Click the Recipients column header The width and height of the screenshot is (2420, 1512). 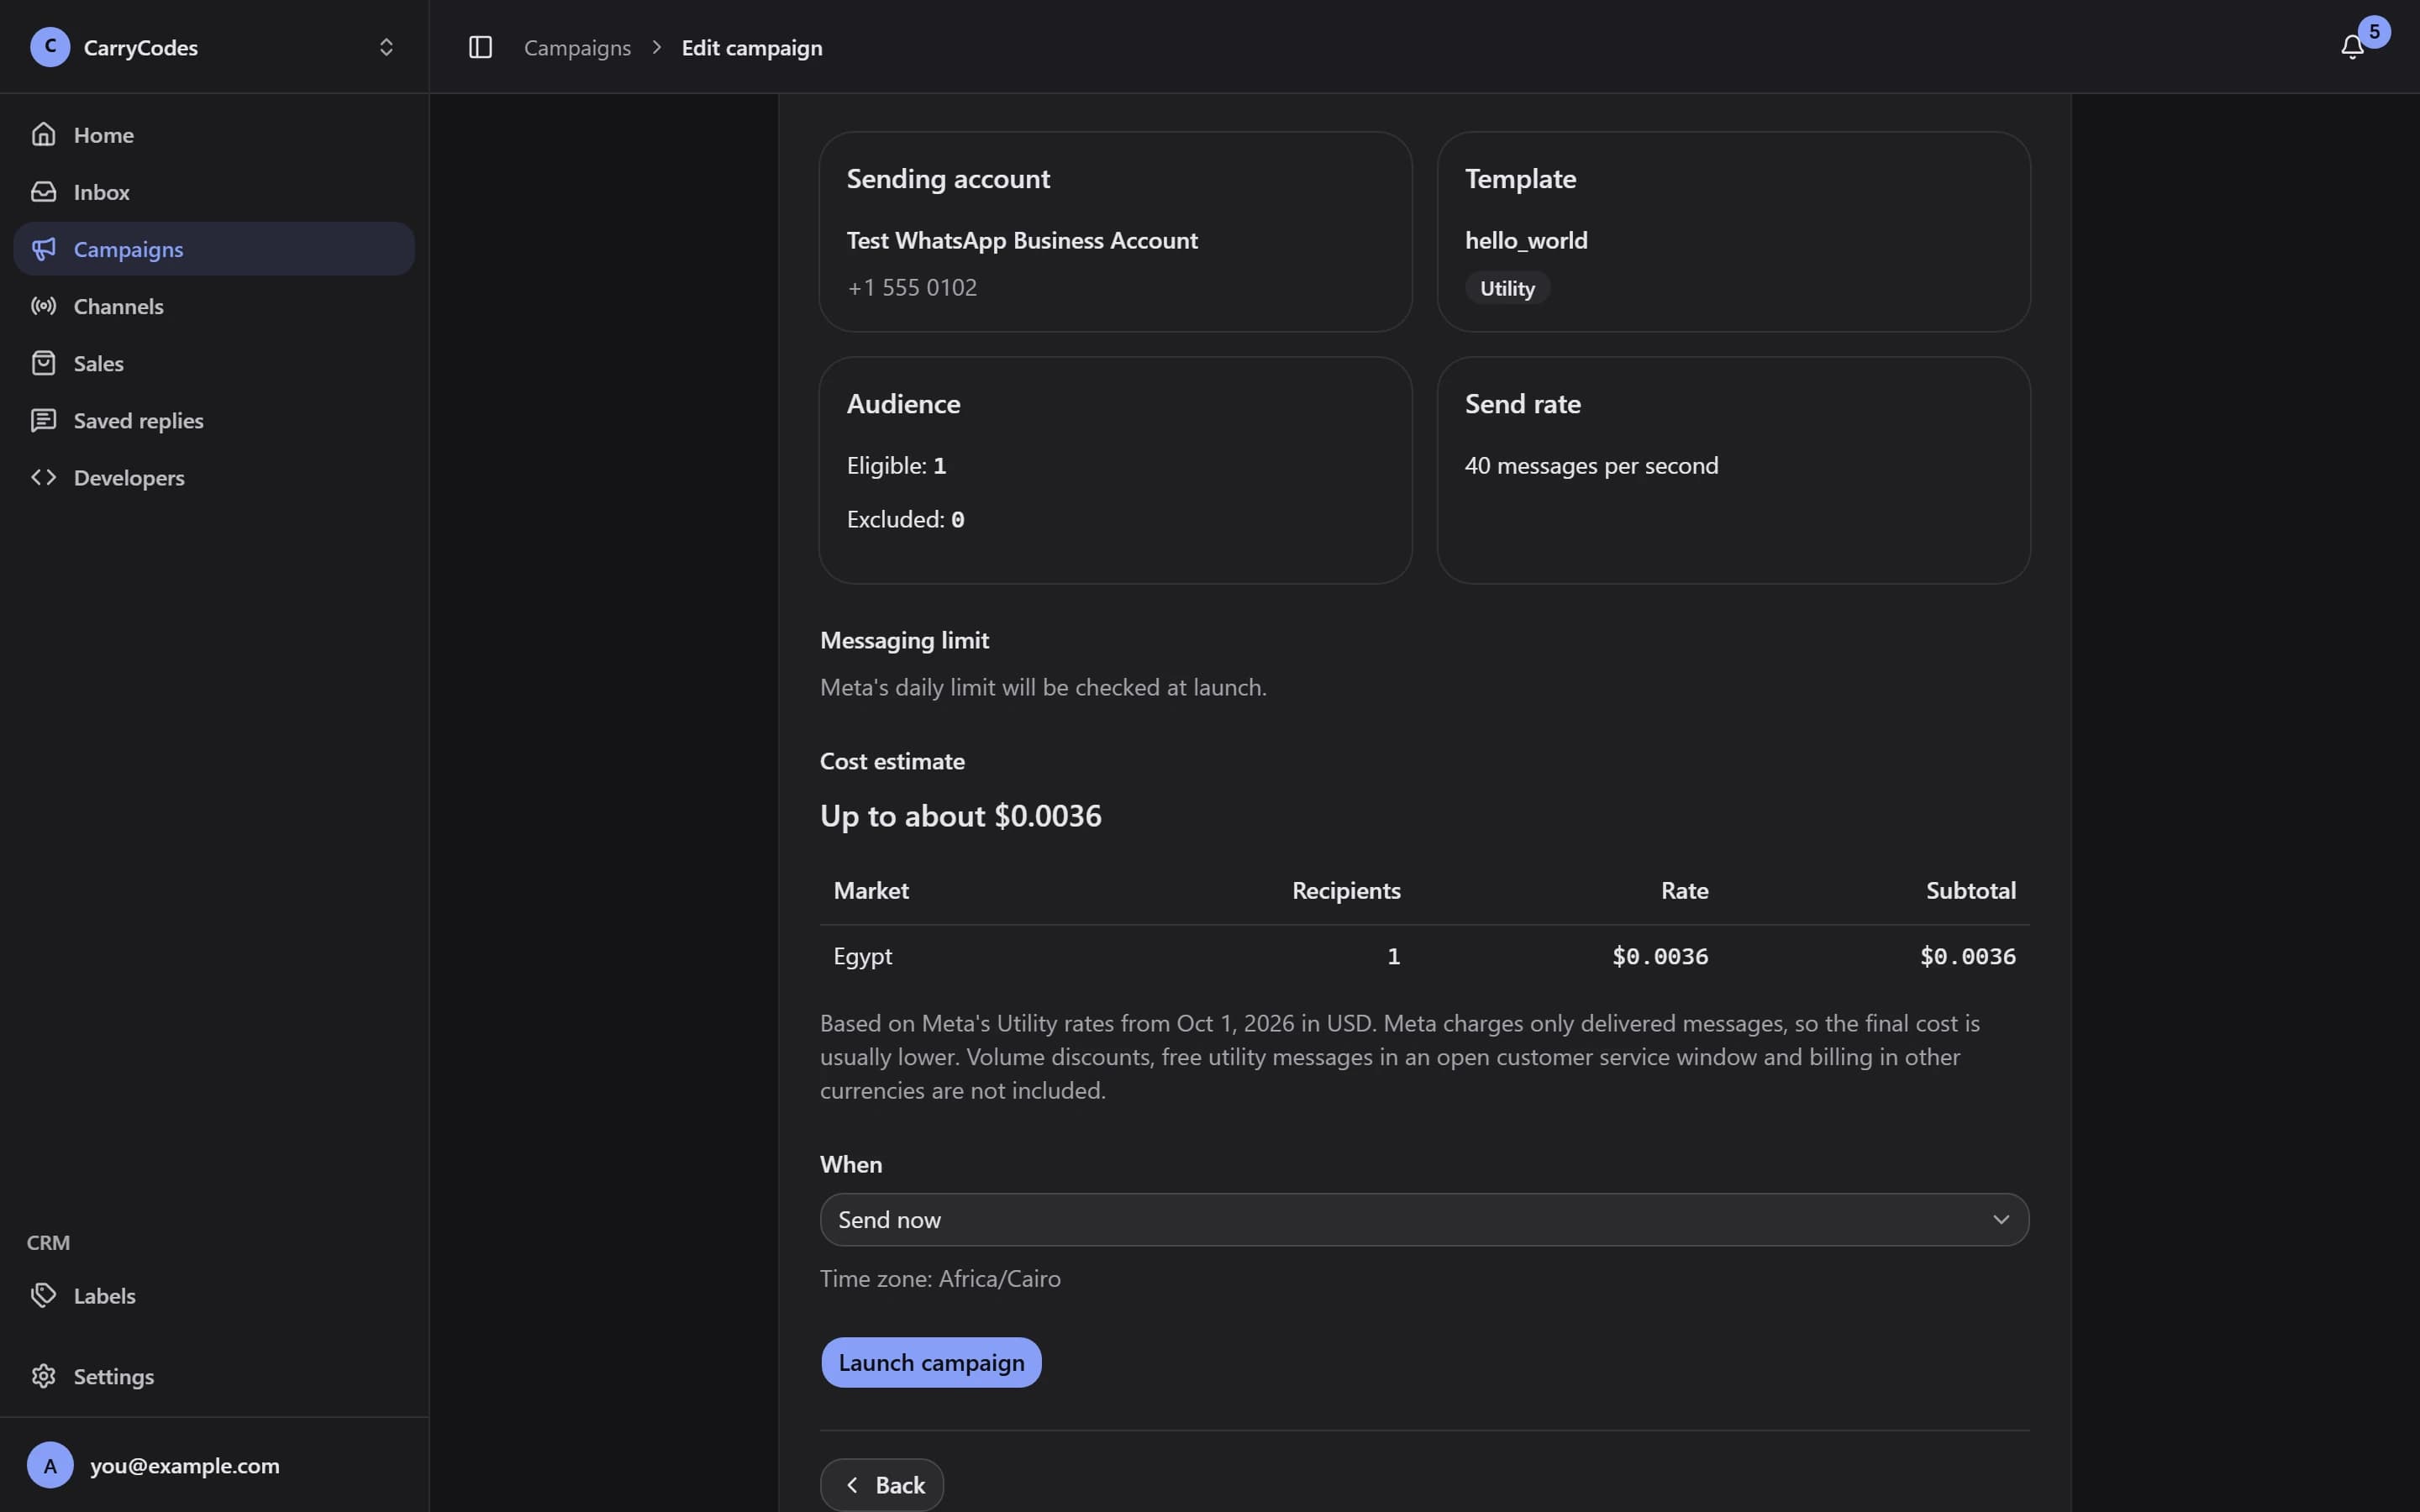pos(1346,890)
